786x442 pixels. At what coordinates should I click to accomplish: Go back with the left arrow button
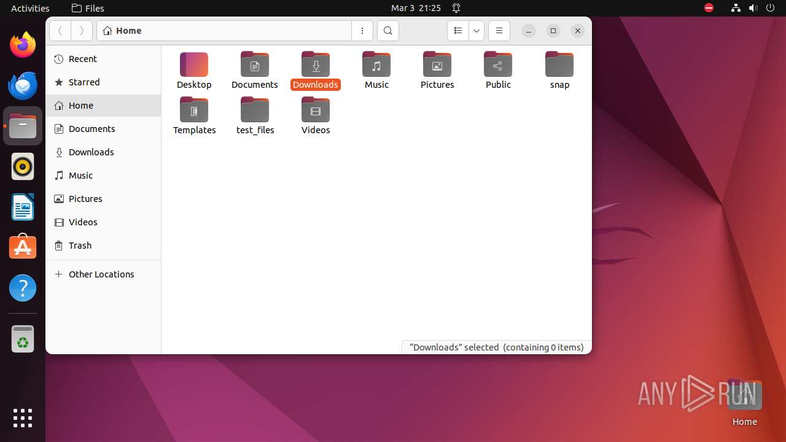(x=60, y=31)
